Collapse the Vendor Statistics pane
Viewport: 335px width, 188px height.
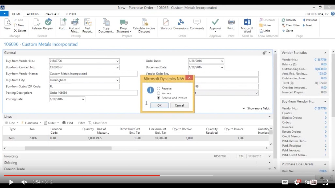point(325,53)
